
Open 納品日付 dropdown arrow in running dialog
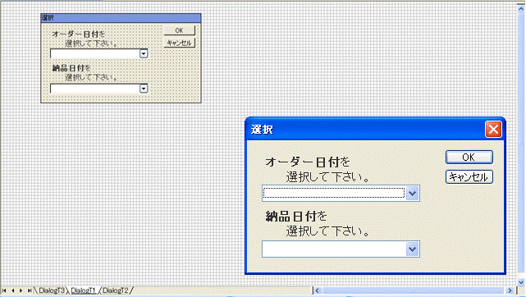(412, 249)
